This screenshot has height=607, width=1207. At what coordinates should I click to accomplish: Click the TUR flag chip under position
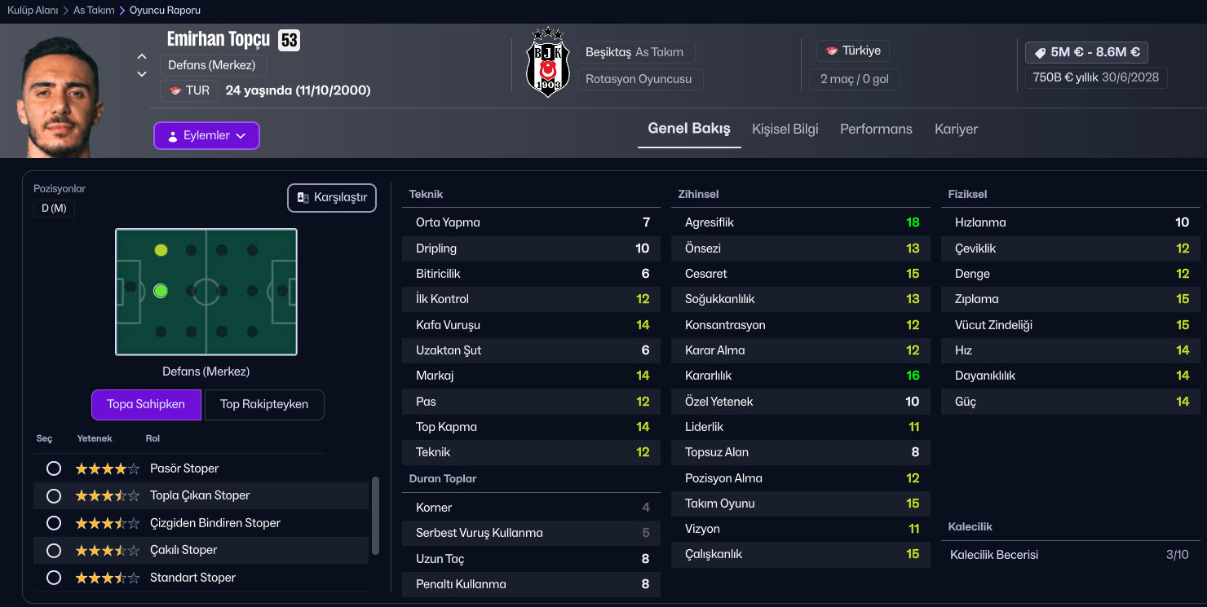(x=188, y=90)
